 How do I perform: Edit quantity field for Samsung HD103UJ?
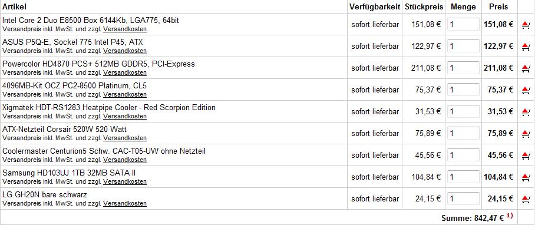pyautogui.click(x=463, y=177)
